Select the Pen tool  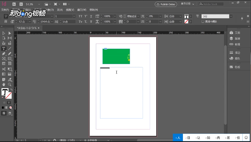[4, 54]
